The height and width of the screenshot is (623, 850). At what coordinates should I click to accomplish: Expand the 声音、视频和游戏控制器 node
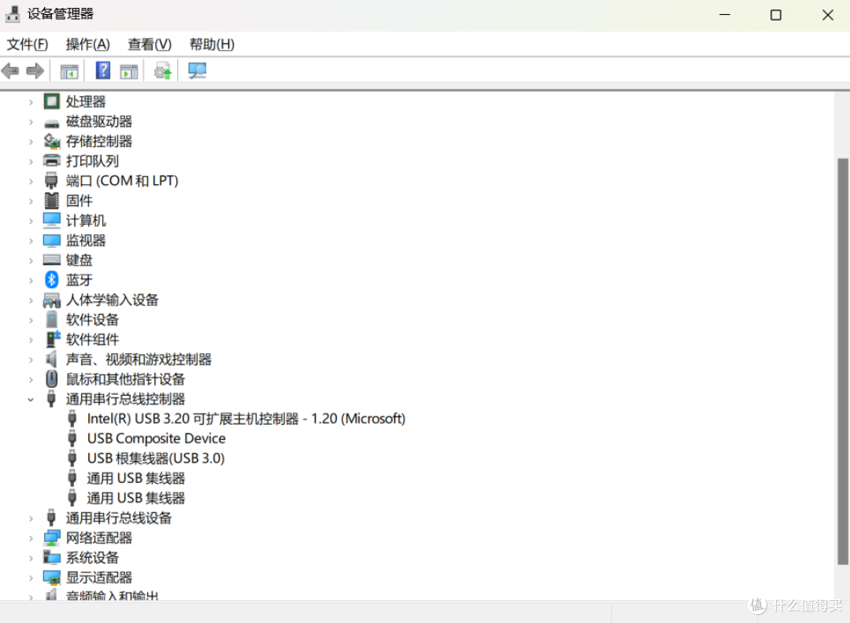pyautogui.click(x=31, y=359)
